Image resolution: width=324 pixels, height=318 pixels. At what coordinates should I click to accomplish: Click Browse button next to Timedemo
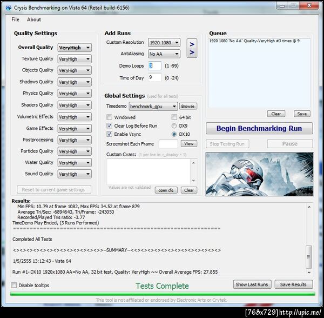pyautogui.click(x=188, y=107)
